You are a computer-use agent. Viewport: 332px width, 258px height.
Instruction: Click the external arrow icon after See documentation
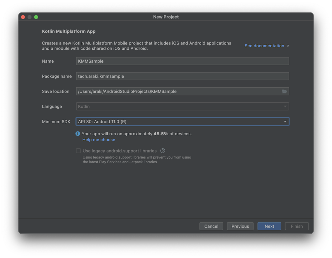(288, 46)
